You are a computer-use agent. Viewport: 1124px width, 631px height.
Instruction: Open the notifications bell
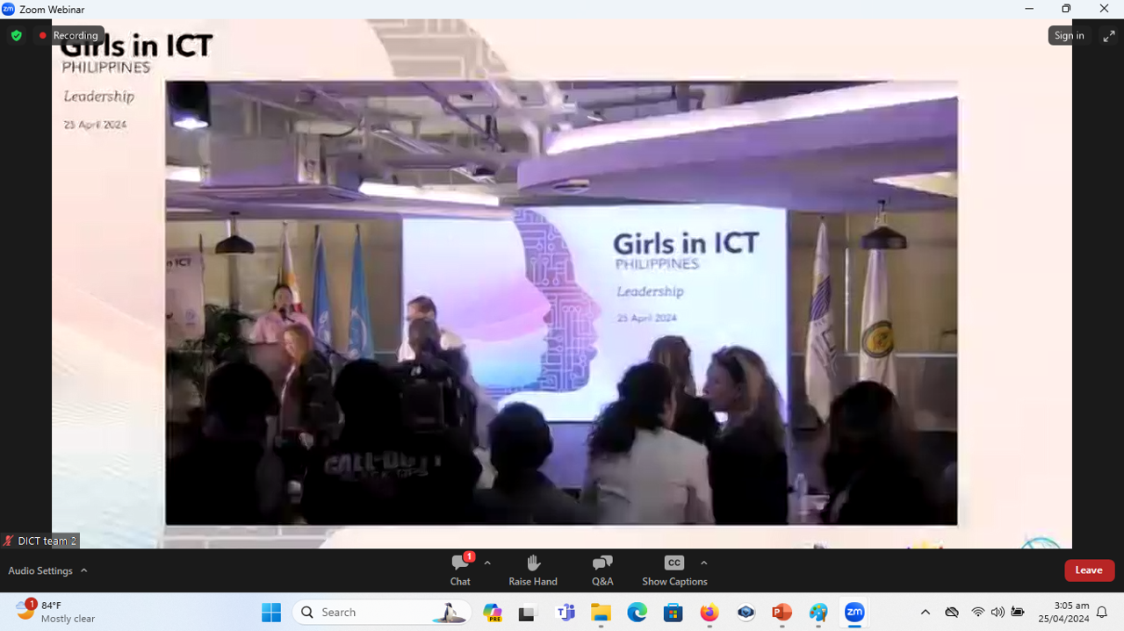pyautogui.click(x=1103, y=613)
